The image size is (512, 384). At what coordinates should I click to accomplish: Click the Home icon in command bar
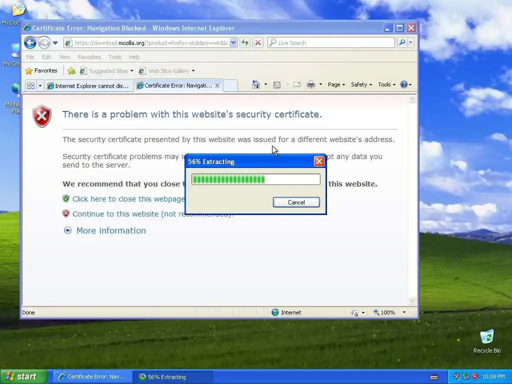256,84
